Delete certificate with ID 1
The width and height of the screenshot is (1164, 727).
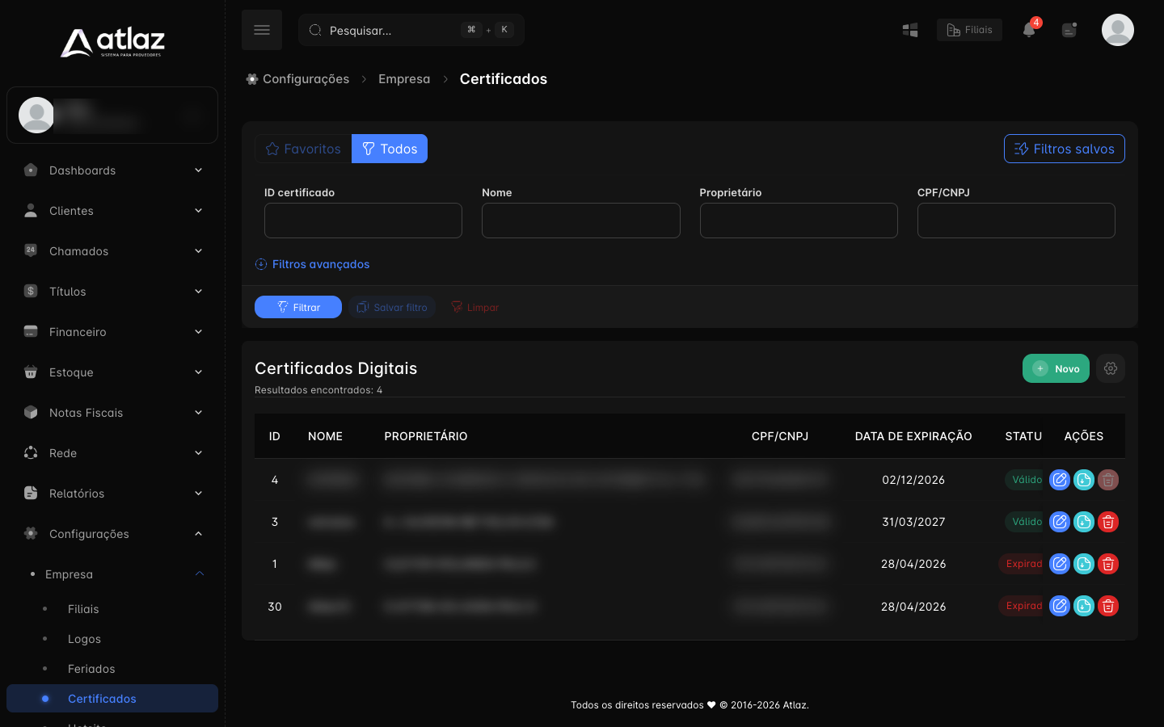coord(1108,564)
